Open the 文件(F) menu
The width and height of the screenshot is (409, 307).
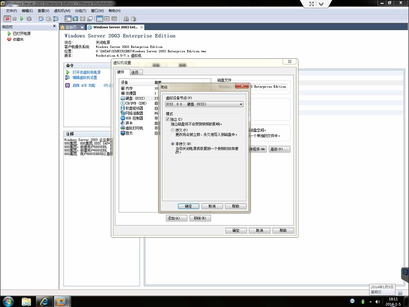click(12, 10)
